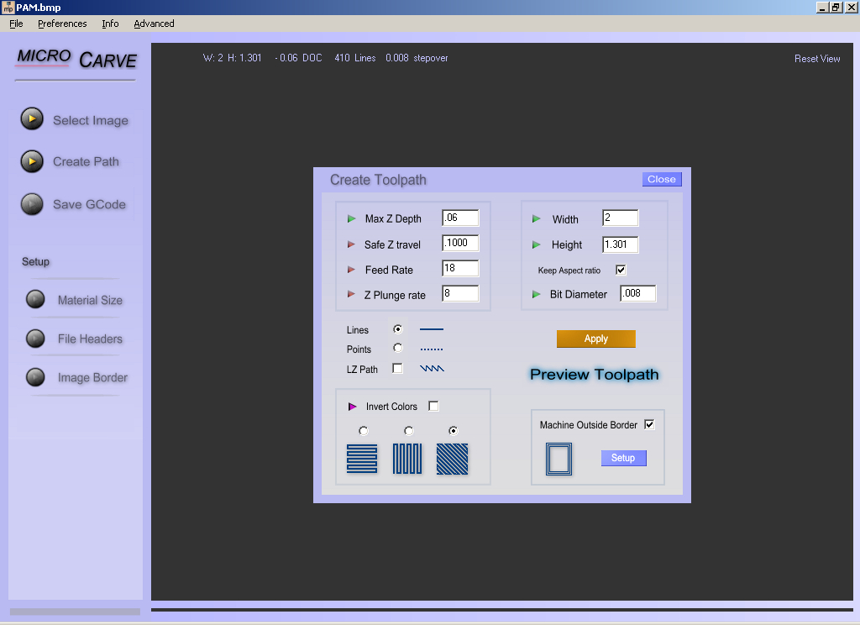The height and width of the screenshot is (625, 860).
Task: Click the PAM.bmp title bar icon
Action: (x=8, y=7)
